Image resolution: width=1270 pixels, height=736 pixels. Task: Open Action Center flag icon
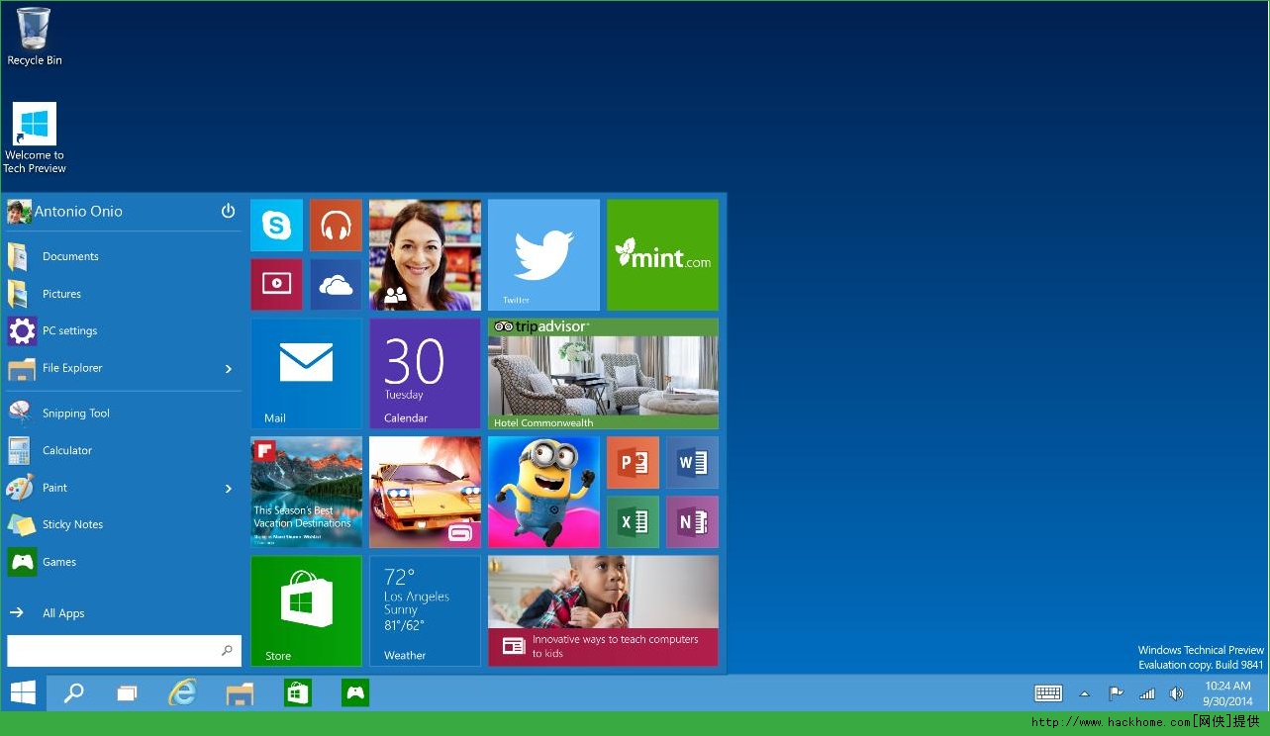1116,693
